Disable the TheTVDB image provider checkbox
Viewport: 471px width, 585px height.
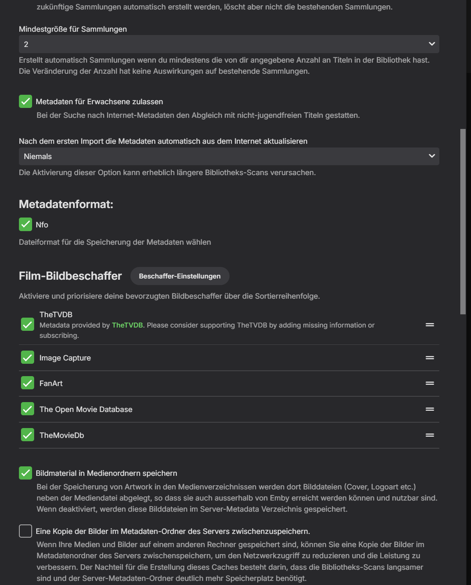click(x=28, y=325)
